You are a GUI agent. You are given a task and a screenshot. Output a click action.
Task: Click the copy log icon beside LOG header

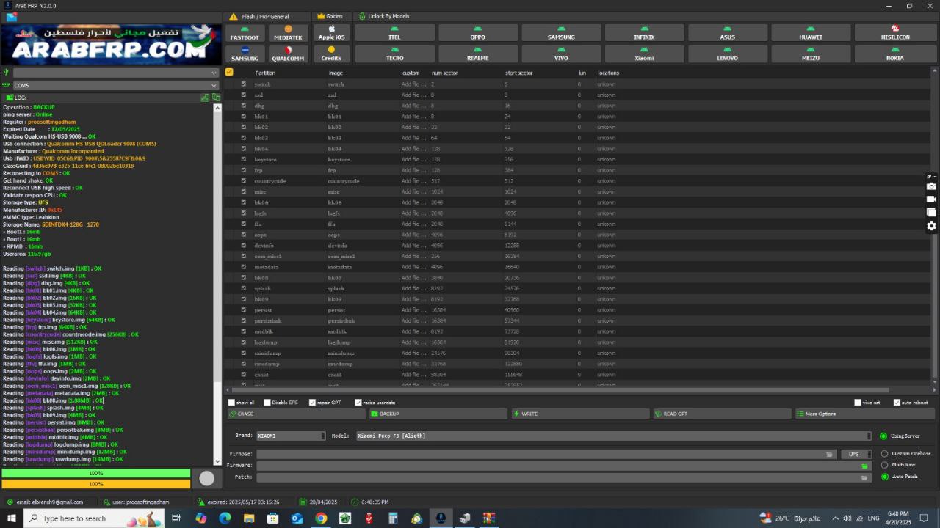216,98
